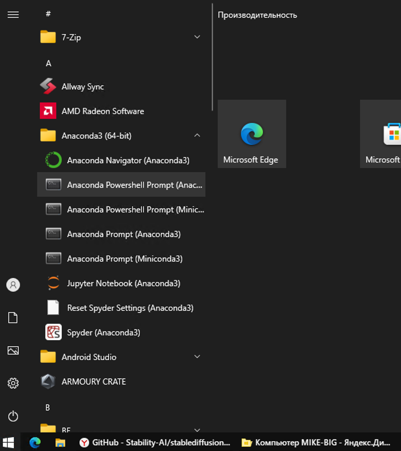
Task: Launch ARMOURY CRATE
Action: [93, 382]
